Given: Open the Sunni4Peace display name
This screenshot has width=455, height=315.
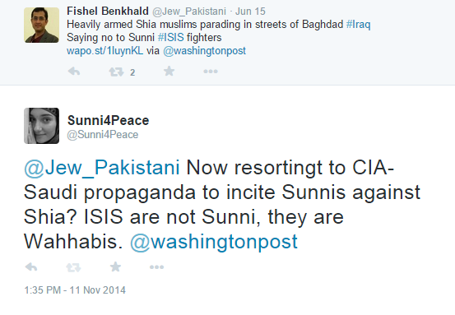Looking at the screenshot, I should click(109, 120).
